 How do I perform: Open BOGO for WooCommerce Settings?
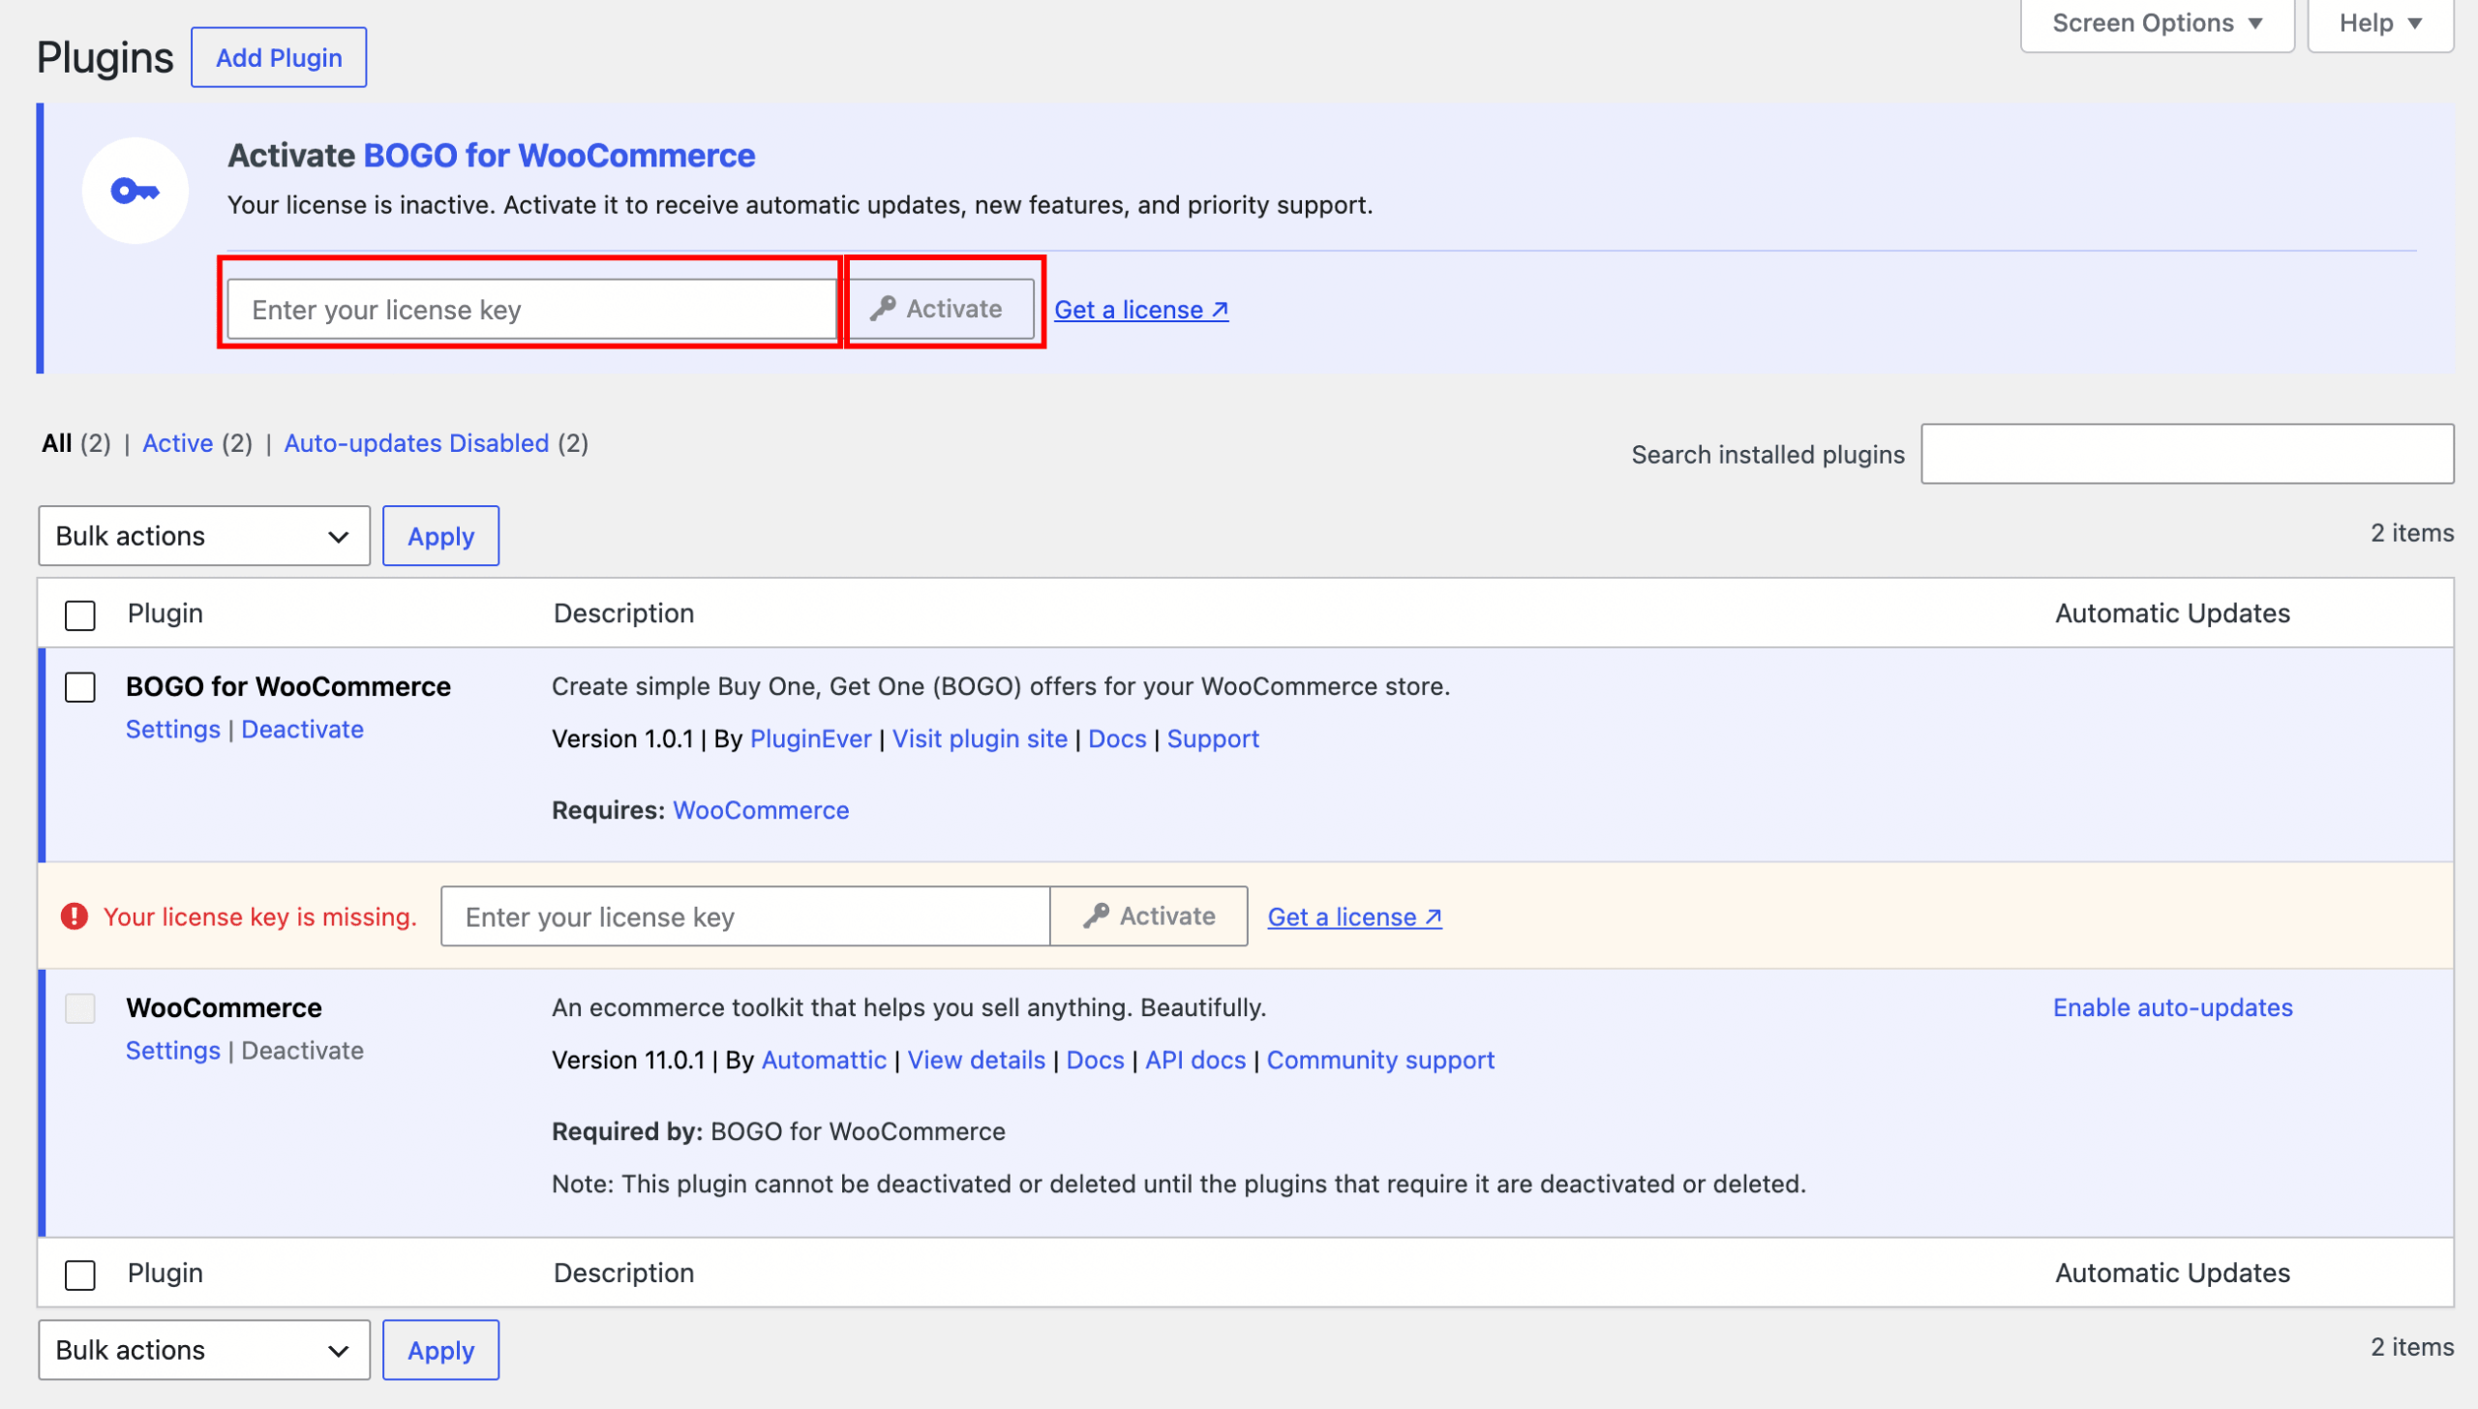point(173,730)
